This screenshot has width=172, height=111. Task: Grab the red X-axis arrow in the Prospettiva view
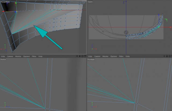3,11
